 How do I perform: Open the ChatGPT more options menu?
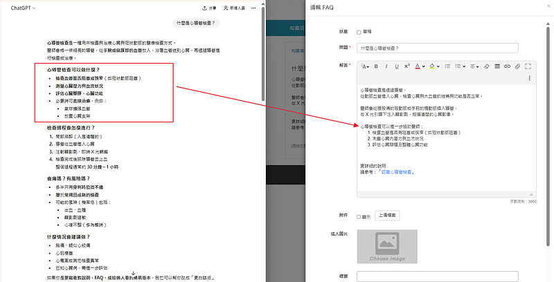256,8
